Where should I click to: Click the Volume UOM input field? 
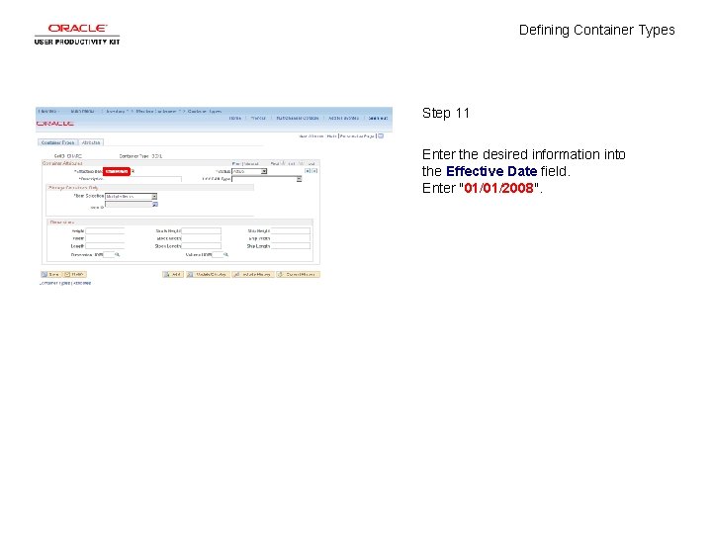click(218, 255)
